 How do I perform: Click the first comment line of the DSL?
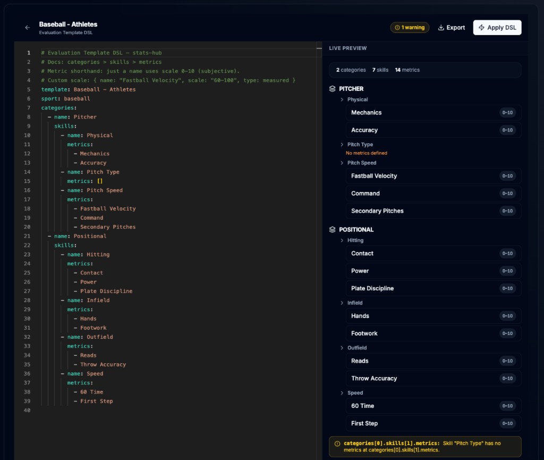(x=101, y=53)
